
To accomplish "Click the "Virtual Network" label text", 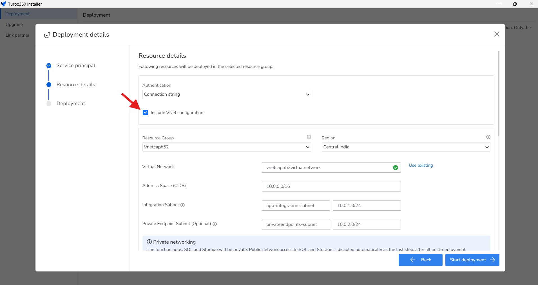I will pyautogui.click(x=158, y=167).
